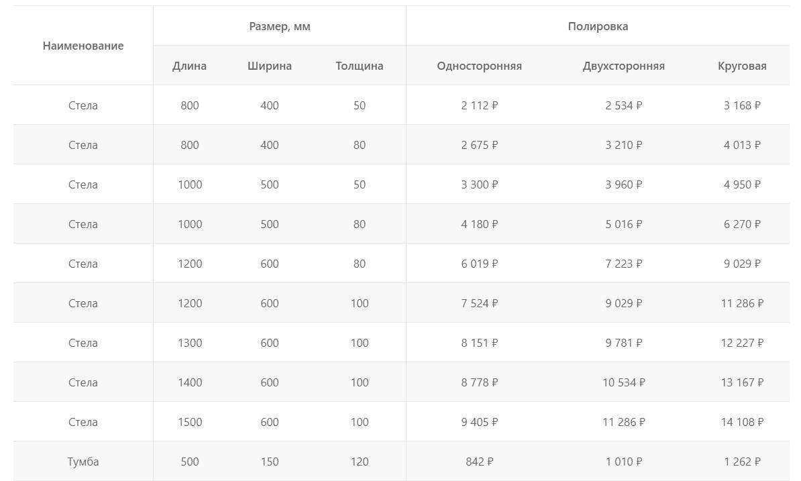801x481 pixels.
Task: Select the 9 781 ₽ price cell
Action: [624, 343]
